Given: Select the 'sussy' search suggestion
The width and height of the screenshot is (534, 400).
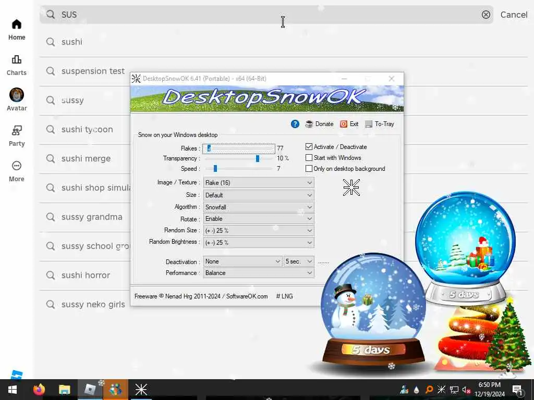Looking at the screenshot, I should tap(85, 101).
